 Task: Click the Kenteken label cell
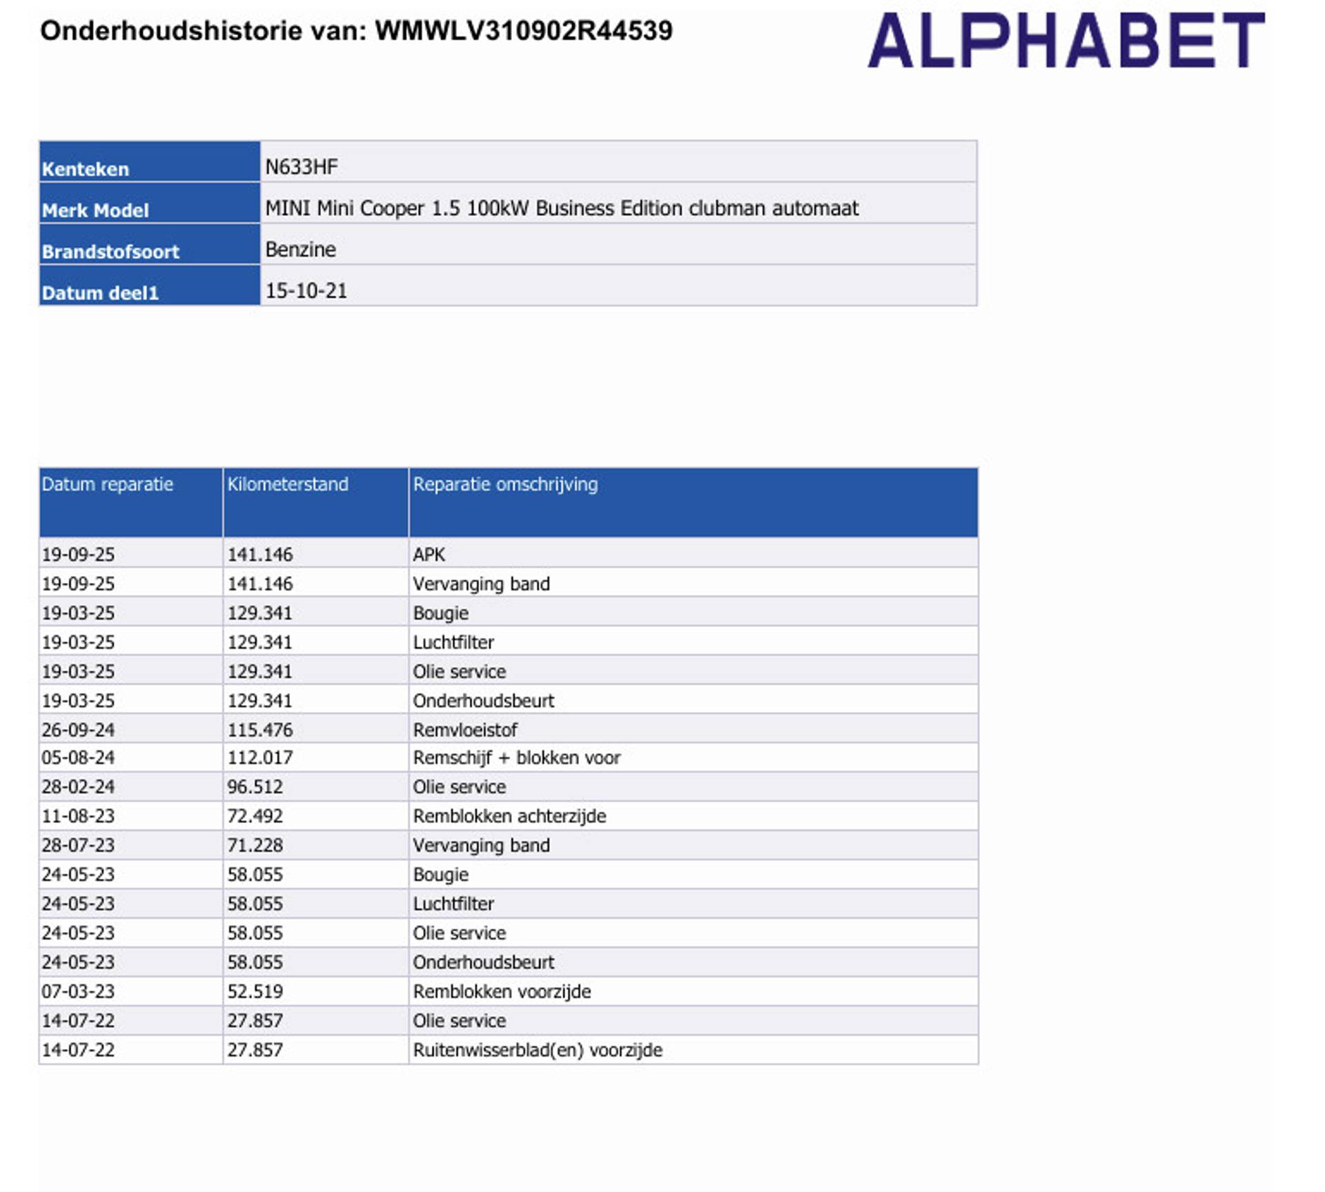click(x=86, y=169)
